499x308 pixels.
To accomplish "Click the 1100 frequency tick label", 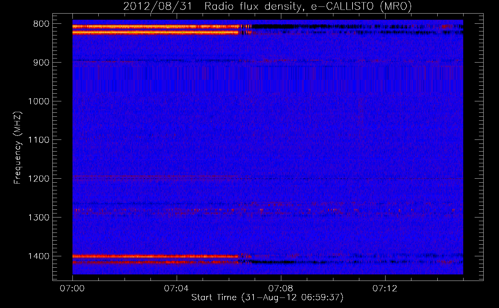I will (39, 140).
